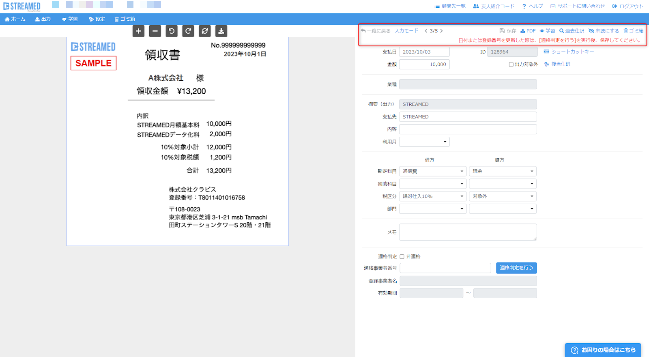This screenshot has width=649, height=357.
Task: Click the receipt document image
Action: 177,141
